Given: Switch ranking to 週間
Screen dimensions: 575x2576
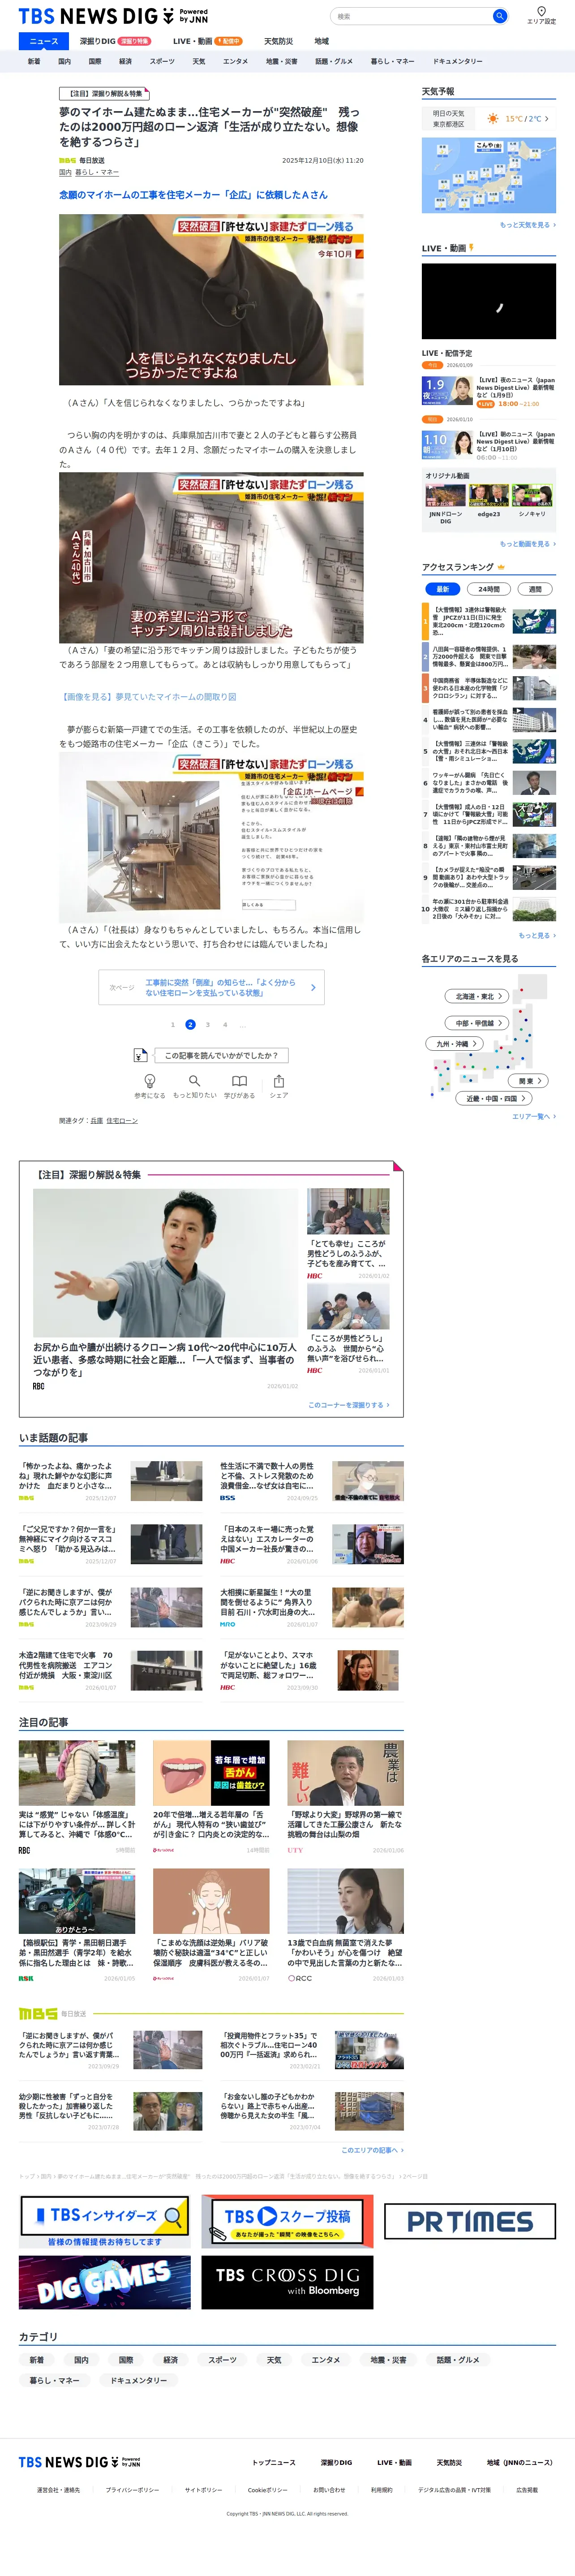Looking at the screenshot, I should 535,589.
